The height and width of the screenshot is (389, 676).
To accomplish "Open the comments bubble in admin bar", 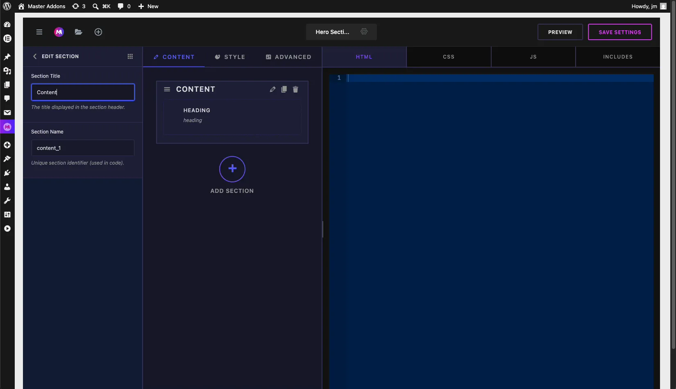I will tap(124, 6).
